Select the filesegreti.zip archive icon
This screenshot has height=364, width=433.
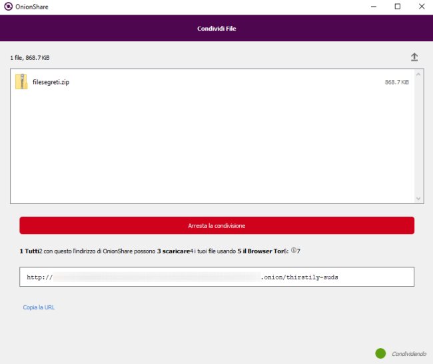point(21,81)
